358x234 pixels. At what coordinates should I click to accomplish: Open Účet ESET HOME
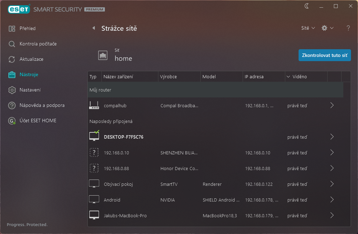click(38, 120)
